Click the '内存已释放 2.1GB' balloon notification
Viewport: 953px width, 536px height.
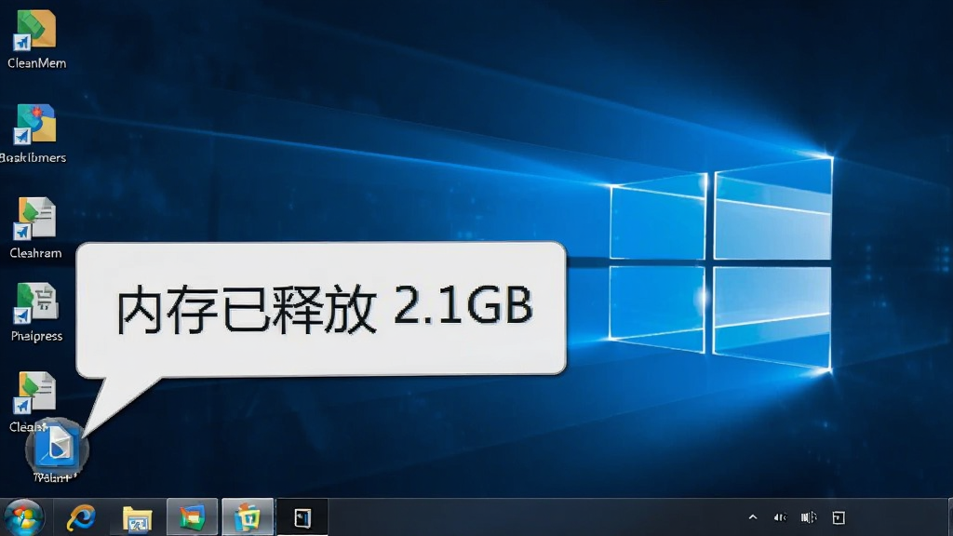tap(321, 308)
